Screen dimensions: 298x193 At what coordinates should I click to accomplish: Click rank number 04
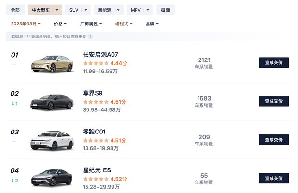[x=14, y=170]
